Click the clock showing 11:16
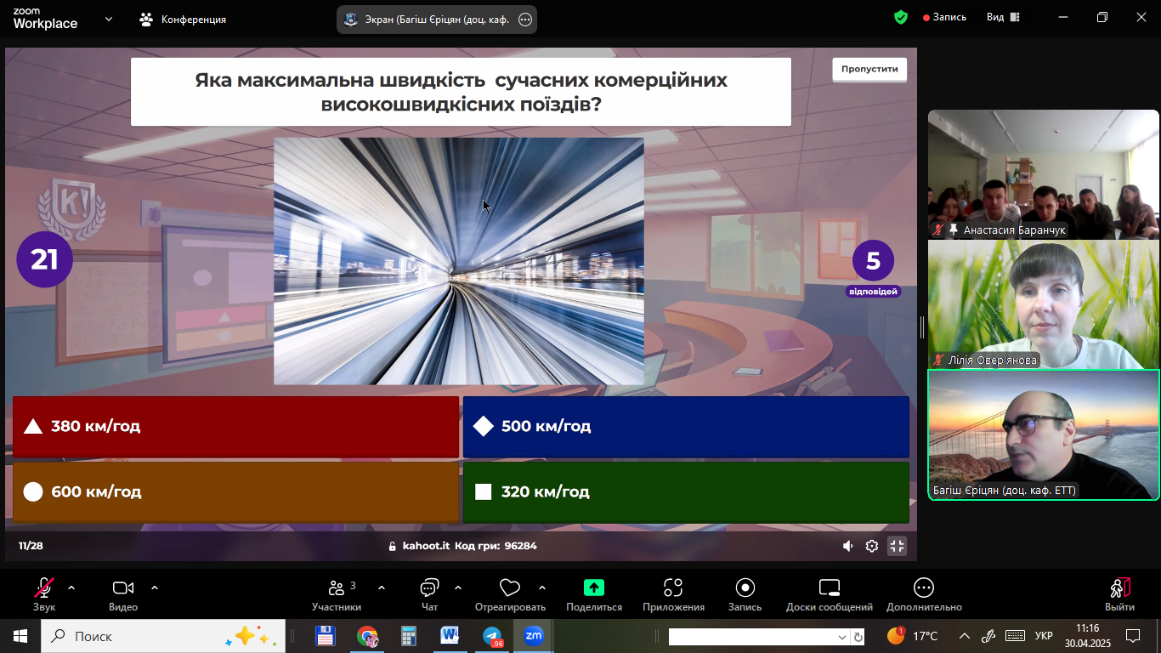The width and height of the screenshot is (1161, 653). click(x=1087, y=636)
